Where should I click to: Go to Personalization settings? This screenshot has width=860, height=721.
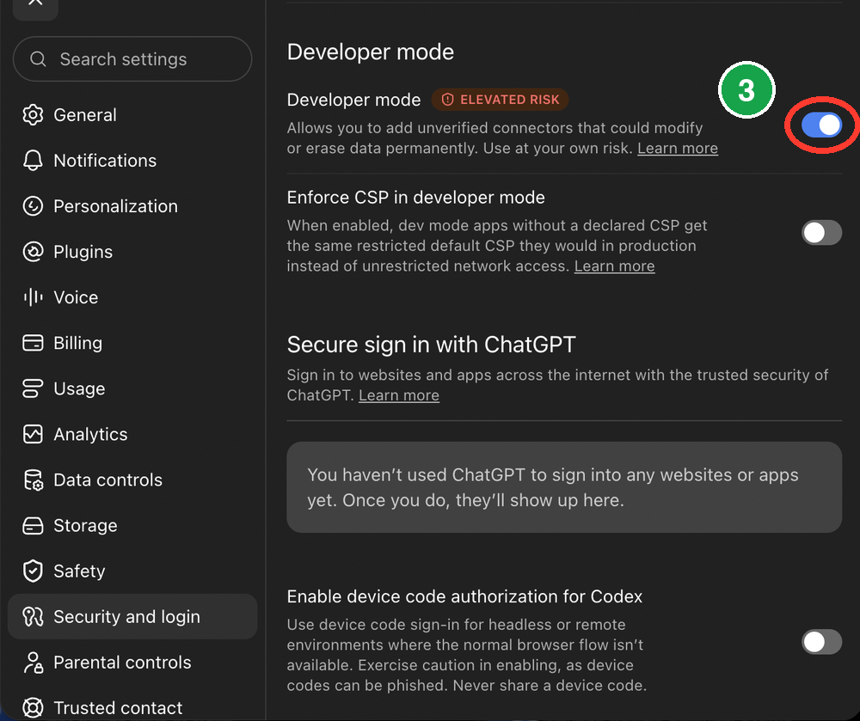click(132, 206)
